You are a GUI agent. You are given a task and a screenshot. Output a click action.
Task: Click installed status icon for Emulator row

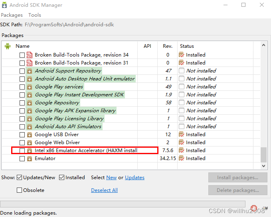(x=182, y=158)
